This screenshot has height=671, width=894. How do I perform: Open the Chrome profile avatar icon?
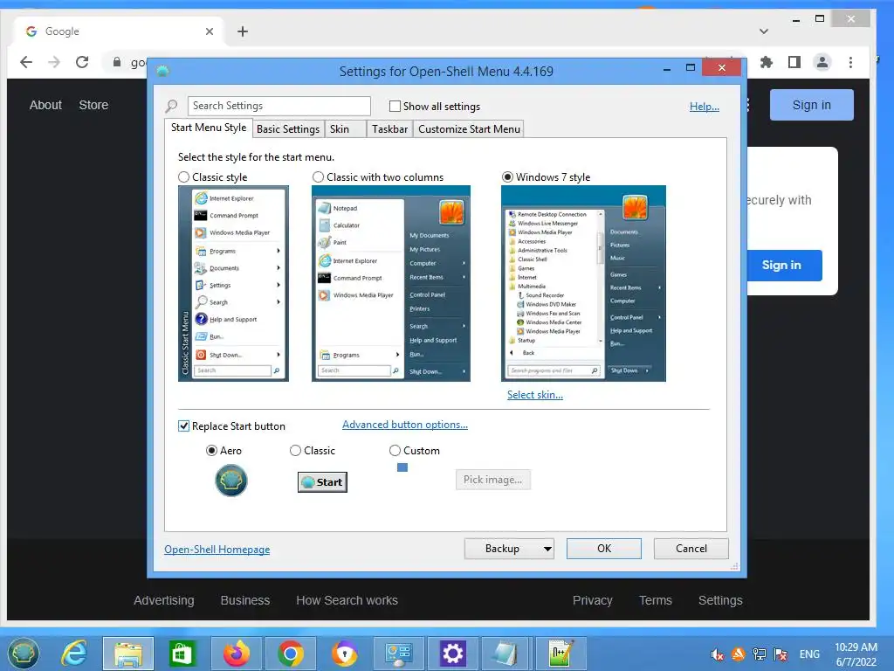(822, 62)
